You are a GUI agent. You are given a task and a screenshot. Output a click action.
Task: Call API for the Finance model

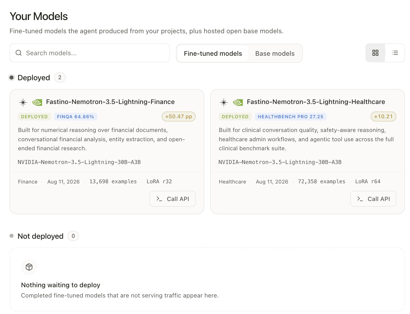pyautogui.click(x=172, y=199)
